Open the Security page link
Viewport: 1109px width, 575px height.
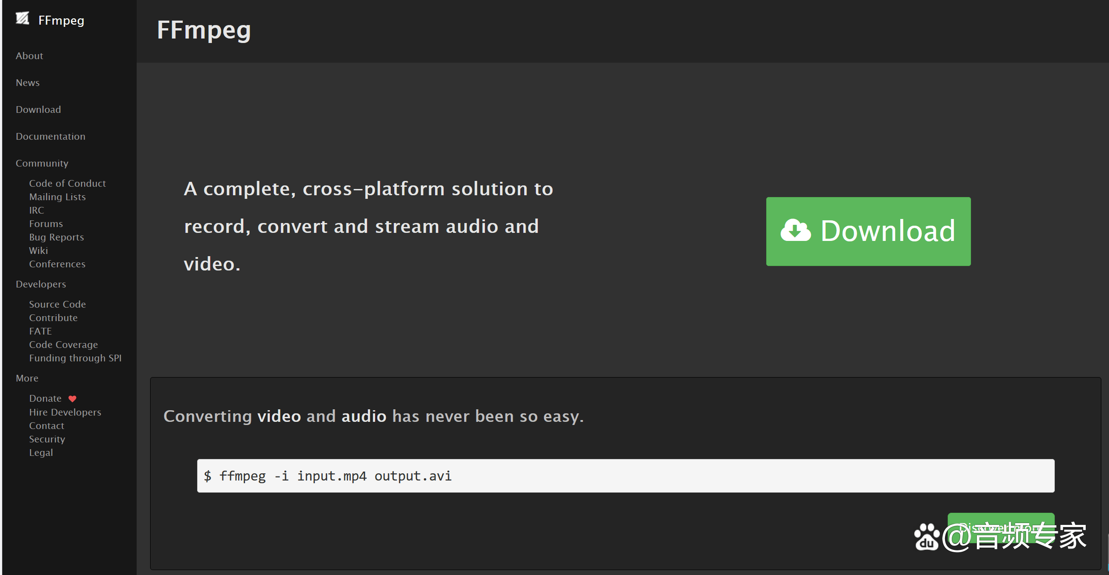tap(47, 439)
